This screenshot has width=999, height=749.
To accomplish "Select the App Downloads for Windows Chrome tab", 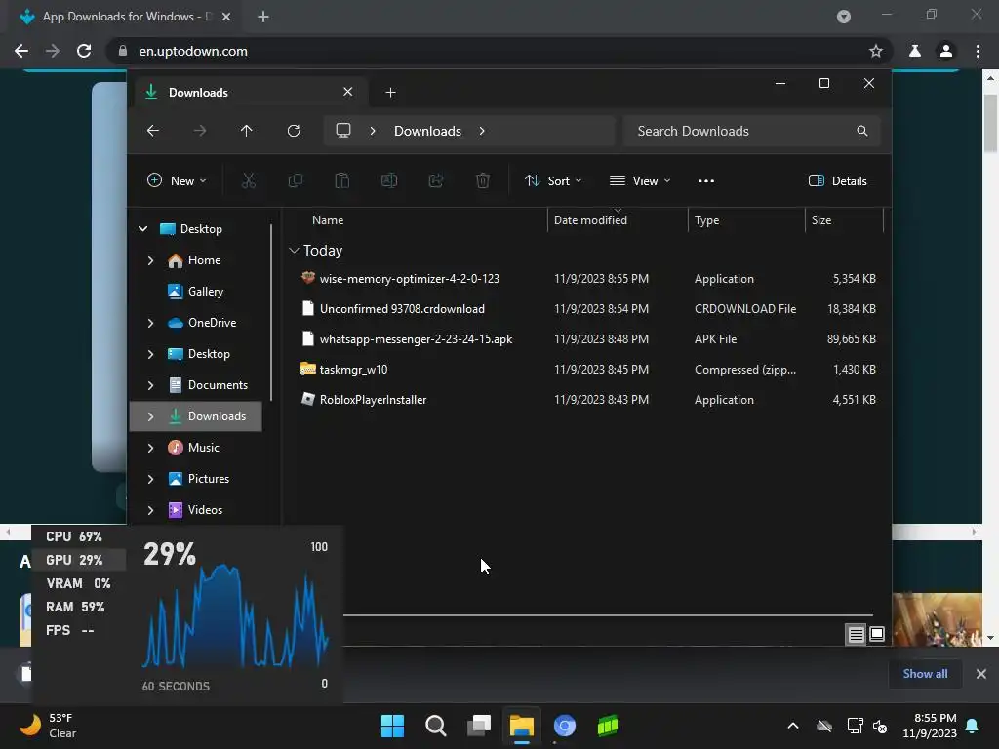I will pos(126,17).
